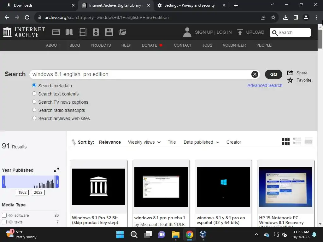Clear the search query with X
This screenshot has height=242, width=323.
point(255,74)
